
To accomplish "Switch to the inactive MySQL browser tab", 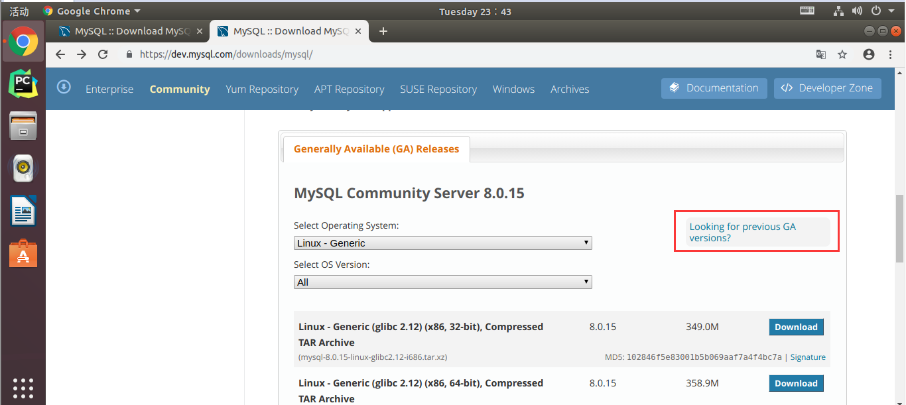I will tap(129, 31).
